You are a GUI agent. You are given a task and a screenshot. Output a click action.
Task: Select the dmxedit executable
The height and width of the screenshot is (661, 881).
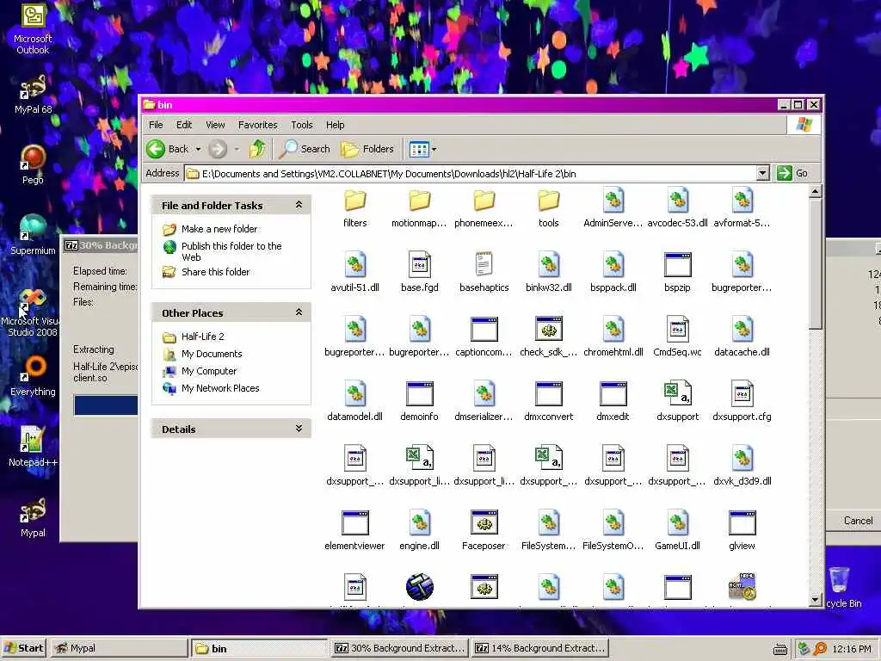[613, 402]
